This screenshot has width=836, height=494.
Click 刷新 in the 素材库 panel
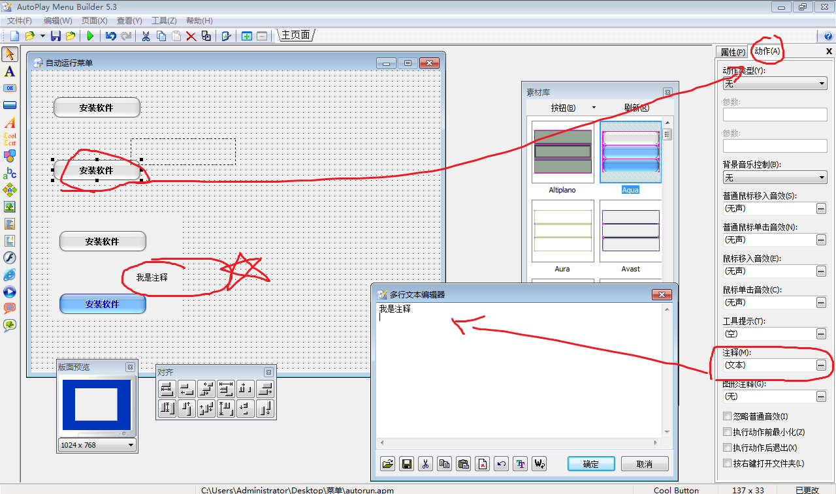click(636, 108)
